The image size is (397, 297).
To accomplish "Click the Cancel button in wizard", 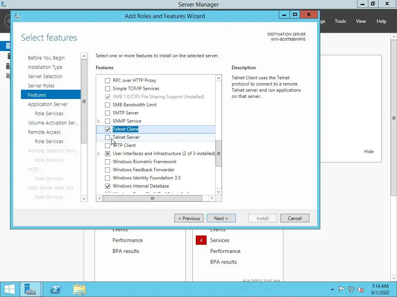I will [295, 218].
